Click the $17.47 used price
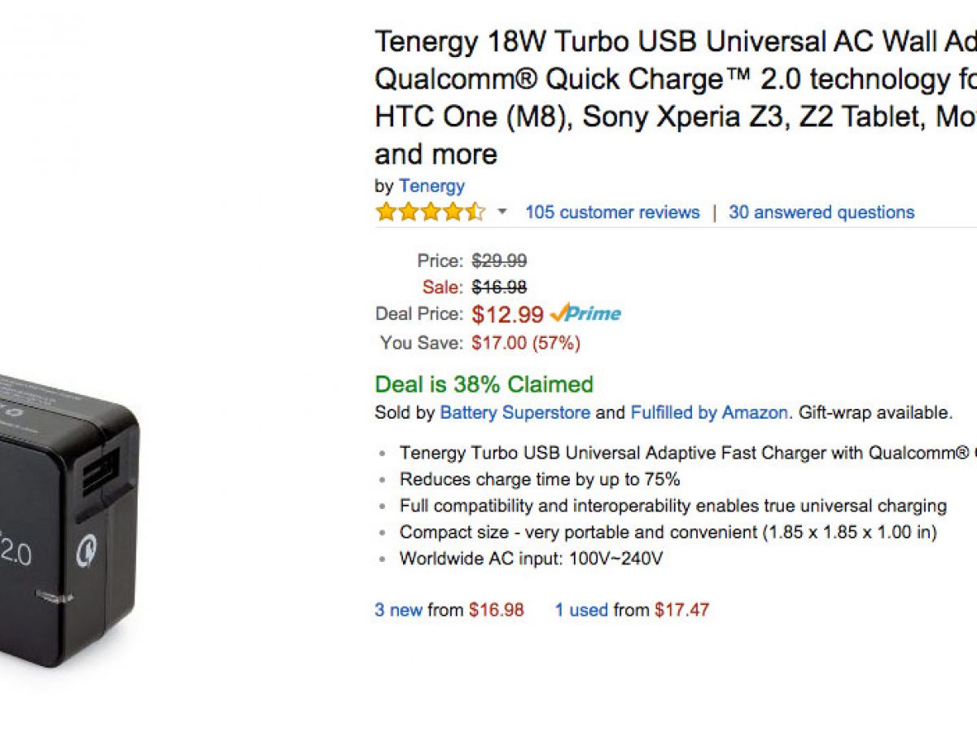The width and height of the screenshot is (977, 733). [x=681, y=610]
